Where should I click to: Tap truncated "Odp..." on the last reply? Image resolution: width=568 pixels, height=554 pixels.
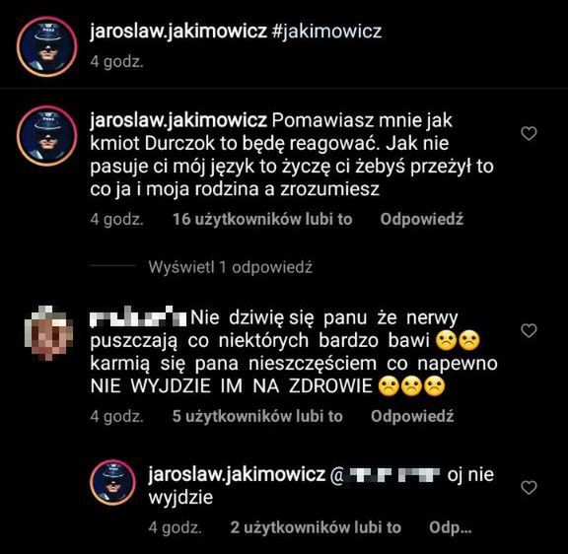pyautogui.click(x=451, y=527)
